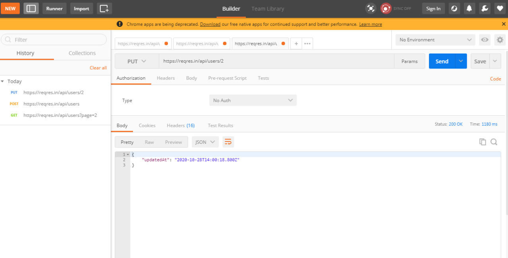The image size is (508, 258).
Task: Open notifications bell icon
Action: coord(470,8)
